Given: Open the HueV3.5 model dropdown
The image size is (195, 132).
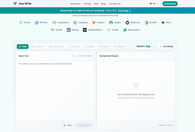Looking at the screenshot, I should (x=145, y=46).
